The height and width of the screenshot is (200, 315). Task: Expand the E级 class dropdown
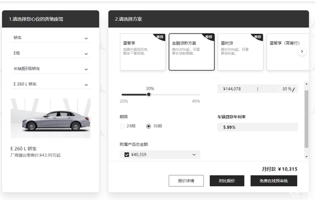tap(51, 53)
